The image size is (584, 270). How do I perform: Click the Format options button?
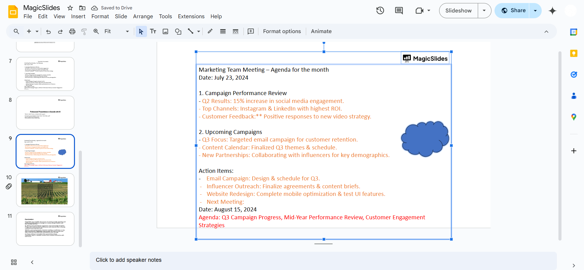282,32
